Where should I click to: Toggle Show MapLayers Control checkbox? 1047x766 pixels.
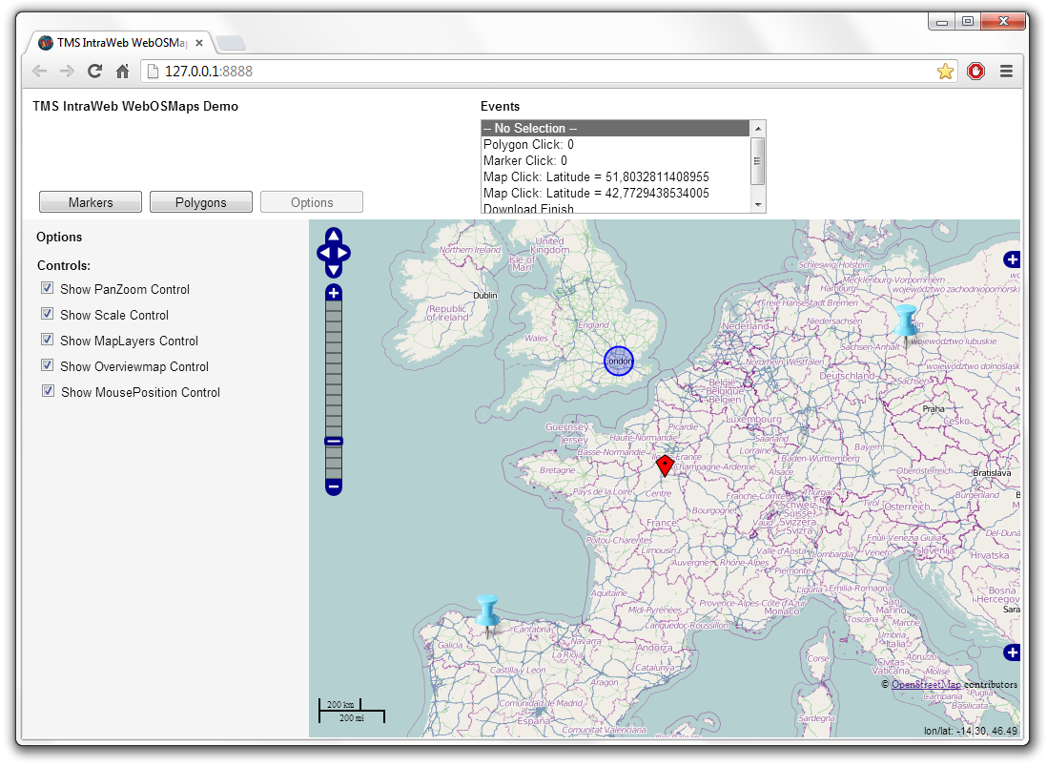point(48,340)
